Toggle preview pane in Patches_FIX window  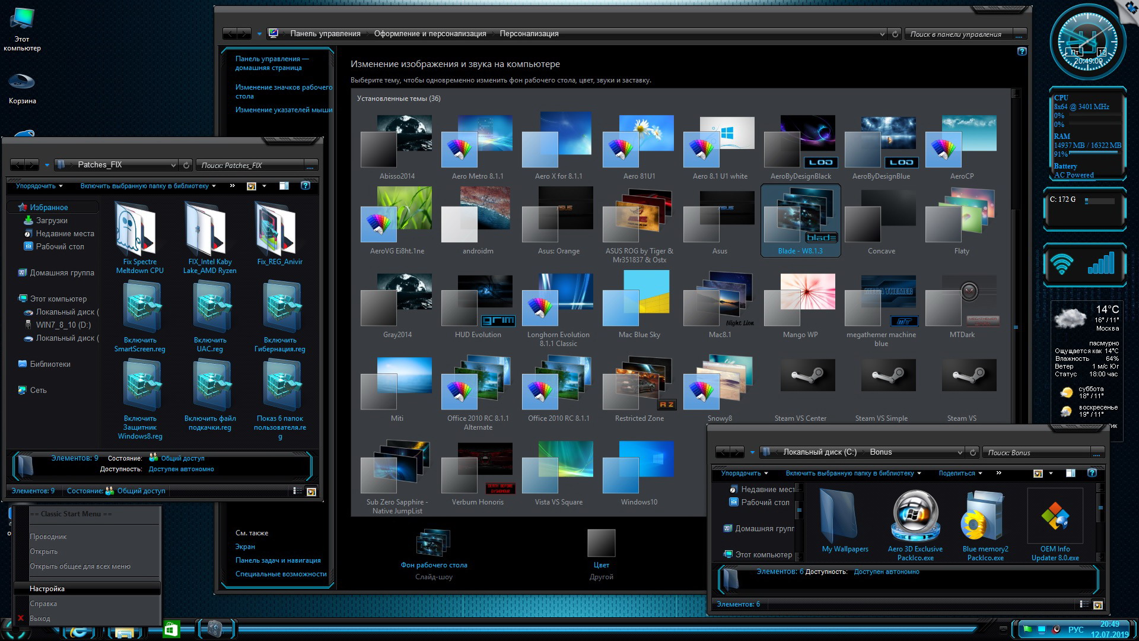[x=284, y=186]
